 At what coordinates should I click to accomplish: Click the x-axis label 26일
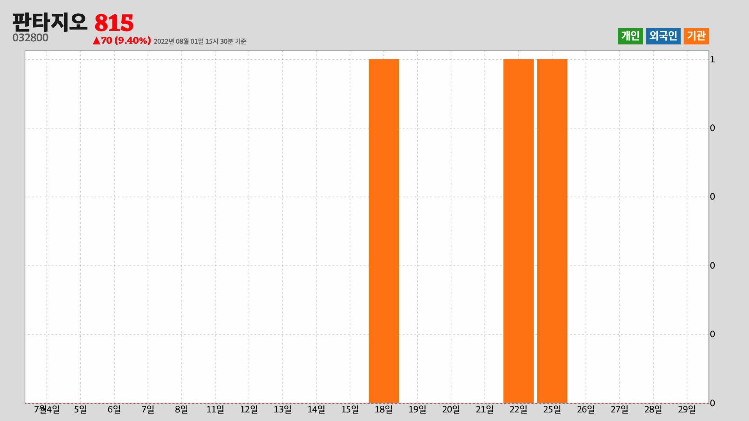tap(586, 409)
